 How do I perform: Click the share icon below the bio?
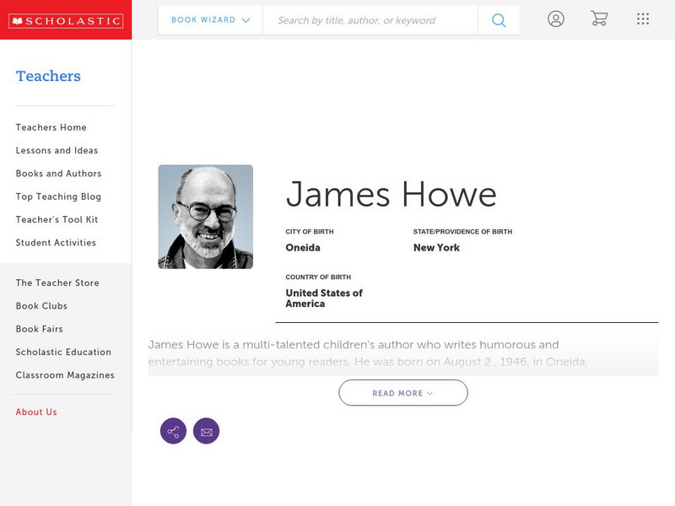coord(173,431)
